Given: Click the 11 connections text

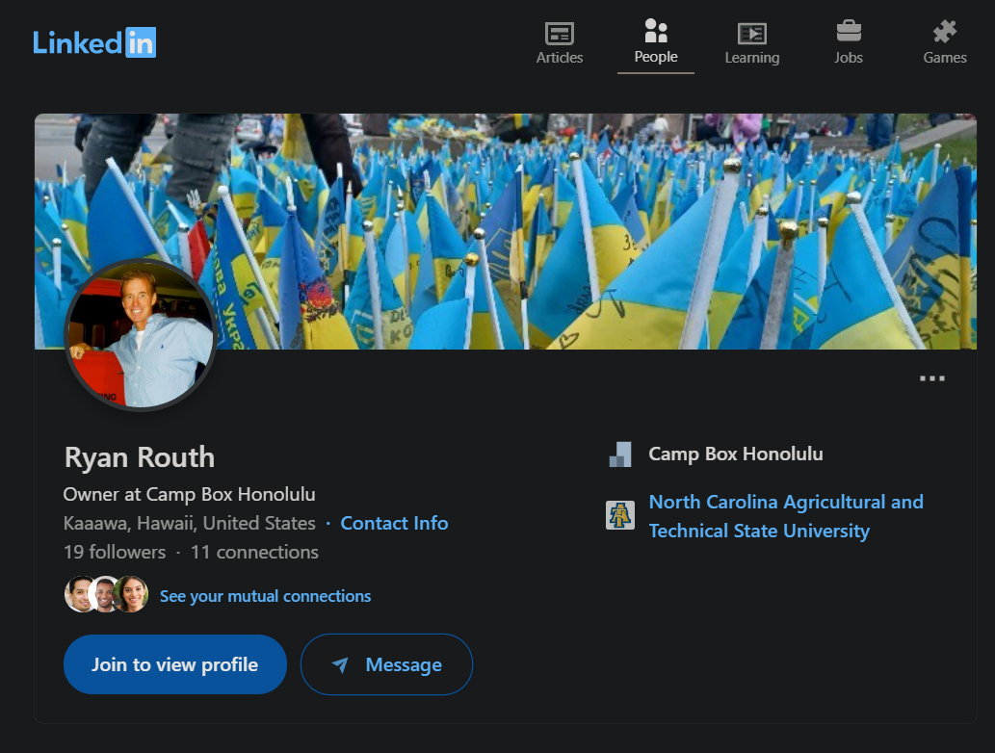Looking at the screenshot, I should (254, 552).
